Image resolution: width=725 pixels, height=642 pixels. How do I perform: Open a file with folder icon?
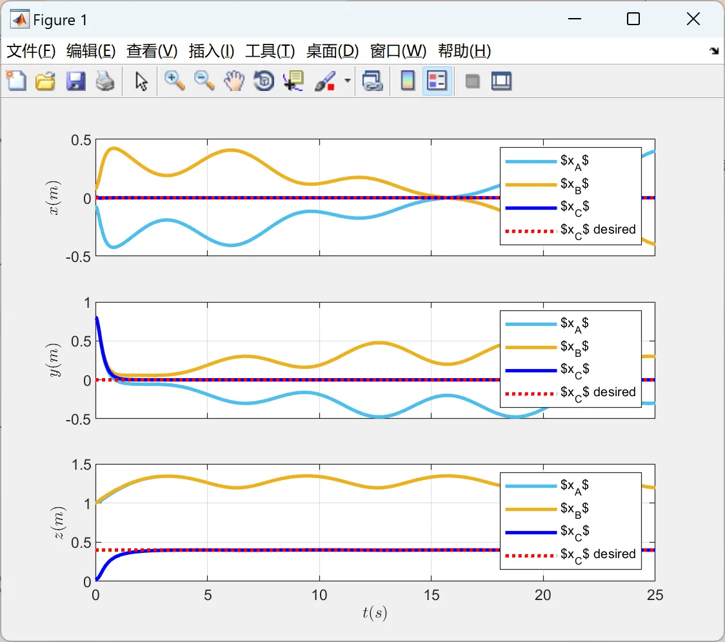click(45, 81)
